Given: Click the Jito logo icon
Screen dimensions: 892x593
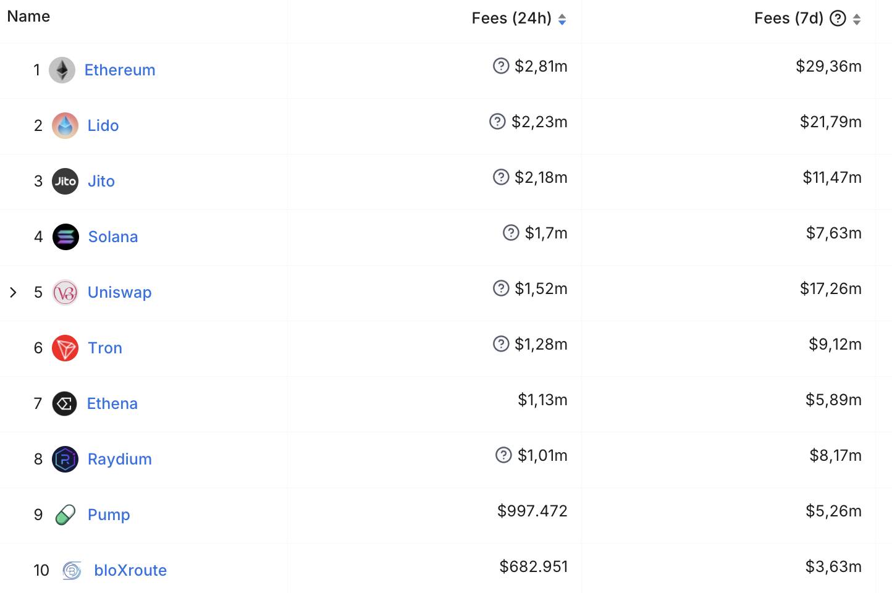Looking at the screenshot, I should [x=65, y=181].
